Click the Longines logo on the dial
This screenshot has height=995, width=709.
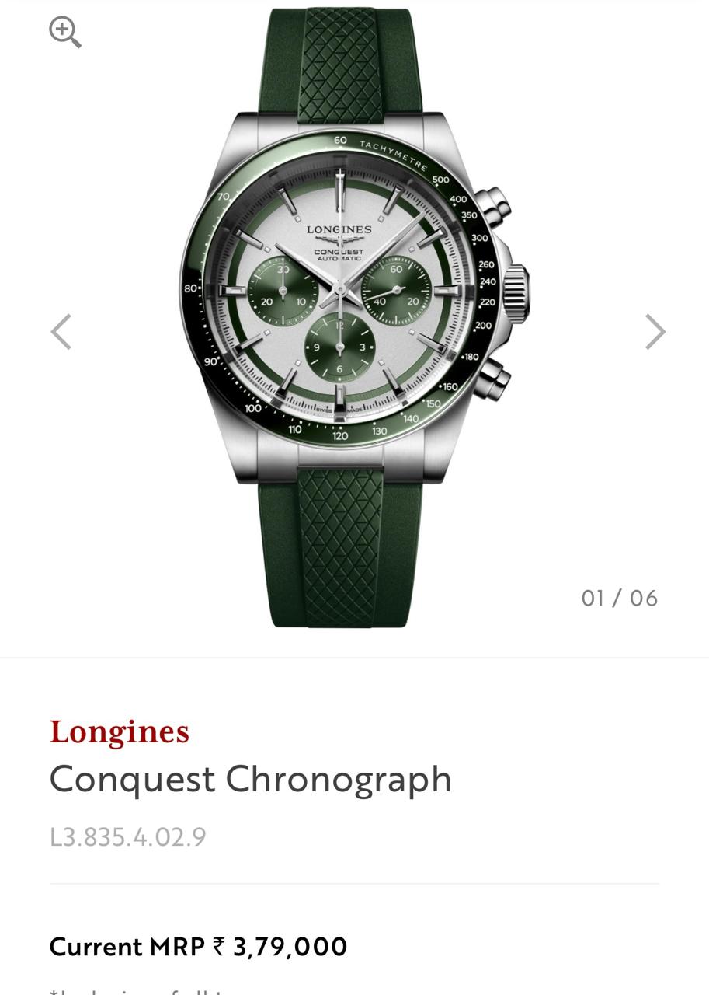pos(339,229)
